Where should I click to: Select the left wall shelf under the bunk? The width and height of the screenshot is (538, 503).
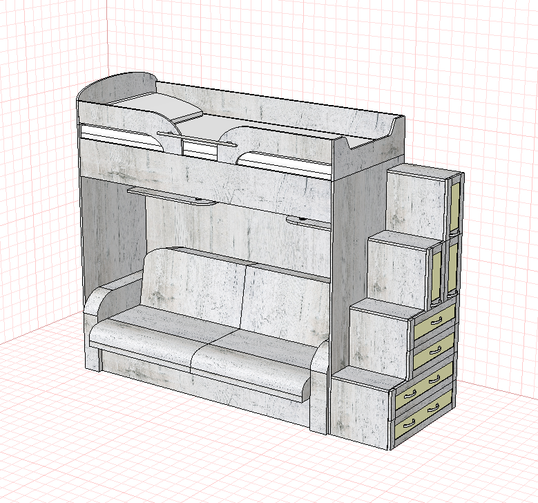coord(171,196)
